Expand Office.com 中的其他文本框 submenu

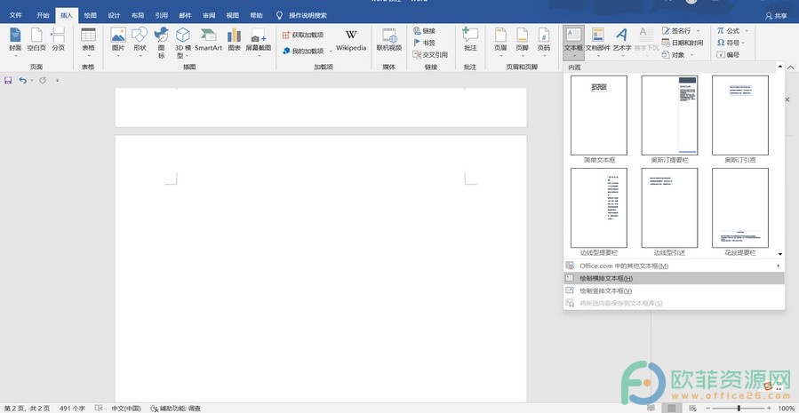(x=674, y=266)
